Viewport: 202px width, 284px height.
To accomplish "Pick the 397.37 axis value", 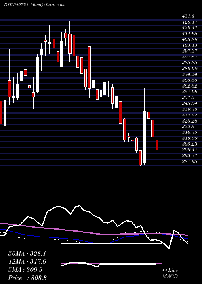I will 189,51.
